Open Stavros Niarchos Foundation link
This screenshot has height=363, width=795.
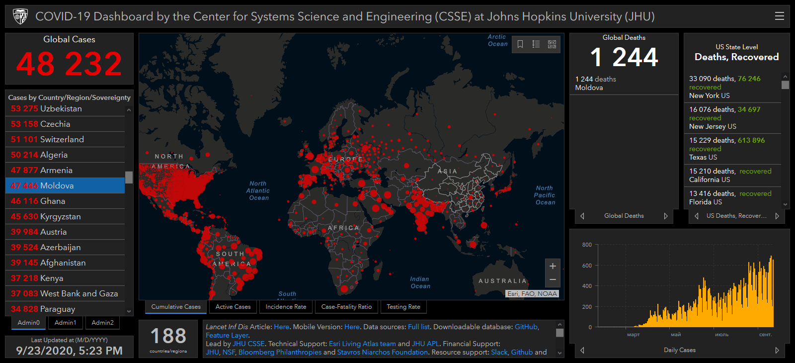383,352
